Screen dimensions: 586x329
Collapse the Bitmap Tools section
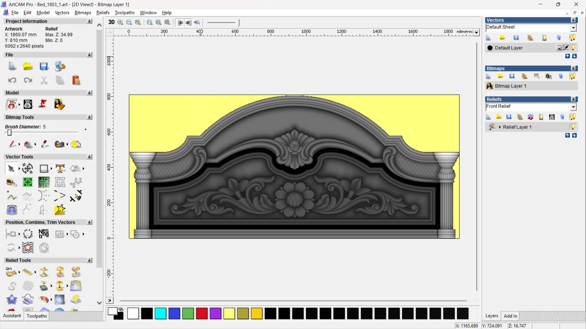click(89, 117)
